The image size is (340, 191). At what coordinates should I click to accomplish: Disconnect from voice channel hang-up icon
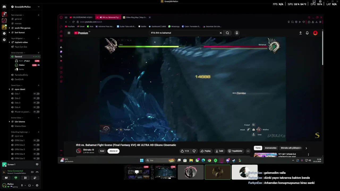pyautogui.click(x=37, y=172)
